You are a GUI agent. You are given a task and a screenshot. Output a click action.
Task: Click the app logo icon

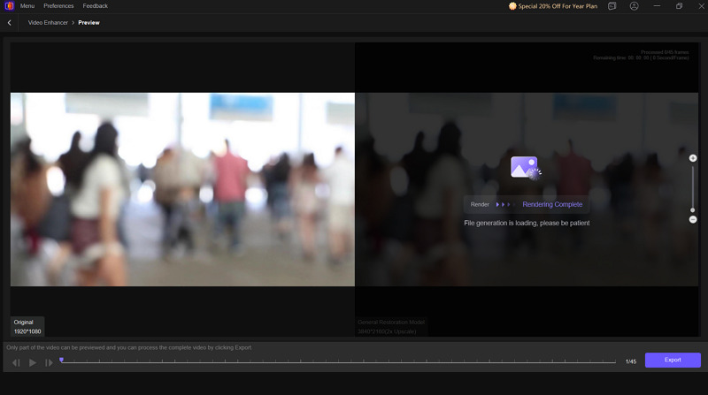[x=9, y=6]
